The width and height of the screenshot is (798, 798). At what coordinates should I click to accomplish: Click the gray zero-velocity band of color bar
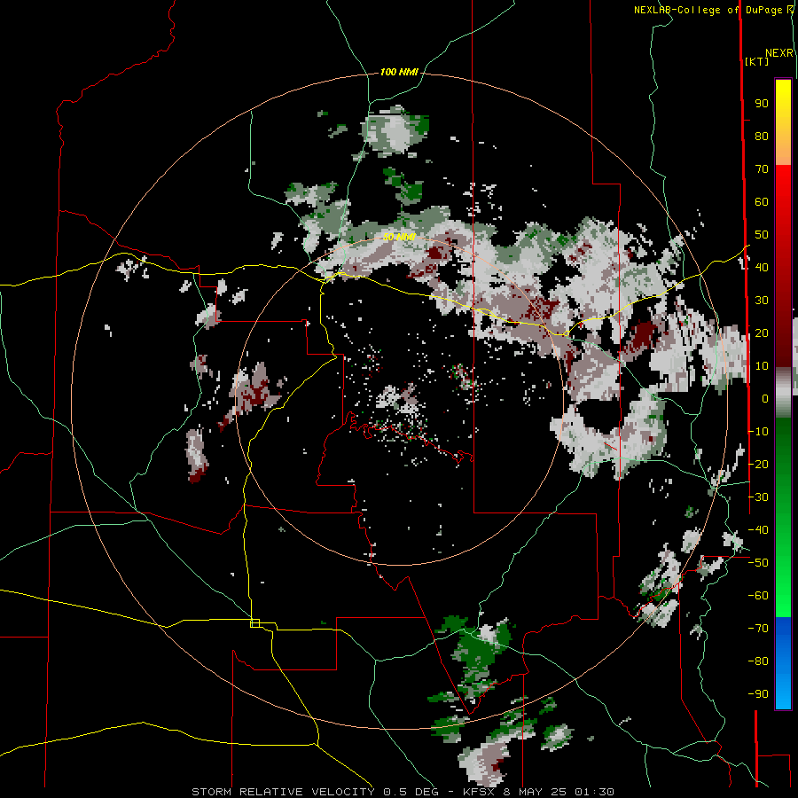coord(783,393)
